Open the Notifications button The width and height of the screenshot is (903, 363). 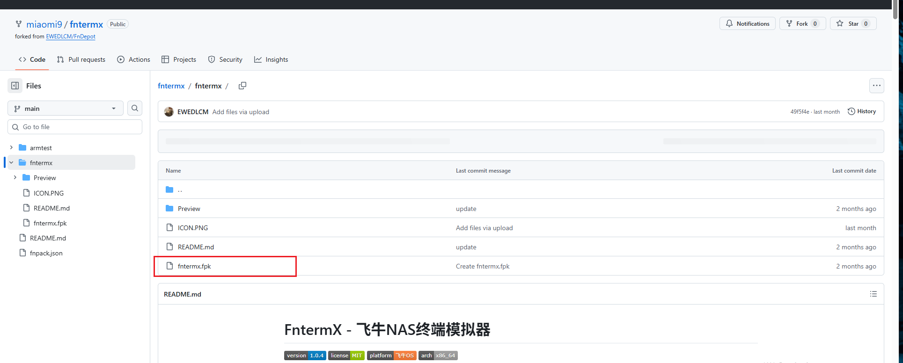pos(748,23)
